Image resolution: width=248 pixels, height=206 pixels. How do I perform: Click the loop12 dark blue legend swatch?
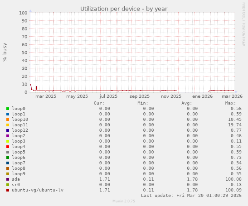(8, 130)
